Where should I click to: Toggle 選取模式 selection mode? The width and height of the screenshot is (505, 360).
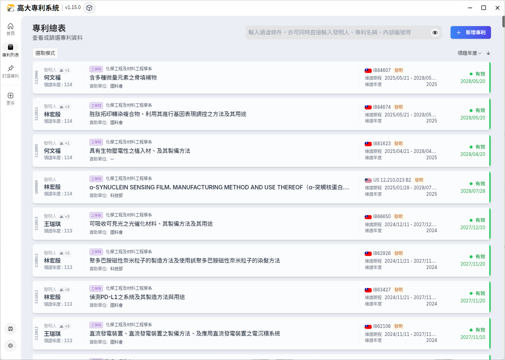click(45, 53)
